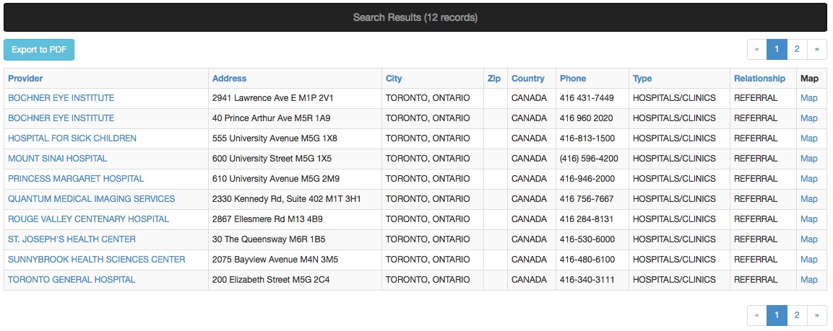The image size is (833, 331).
Task: Go to page 2 in top pagination
Action: click(x=796, y=49)
